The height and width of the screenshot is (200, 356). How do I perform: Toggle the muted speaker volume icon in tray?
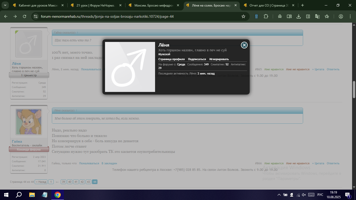coord(304,195)
